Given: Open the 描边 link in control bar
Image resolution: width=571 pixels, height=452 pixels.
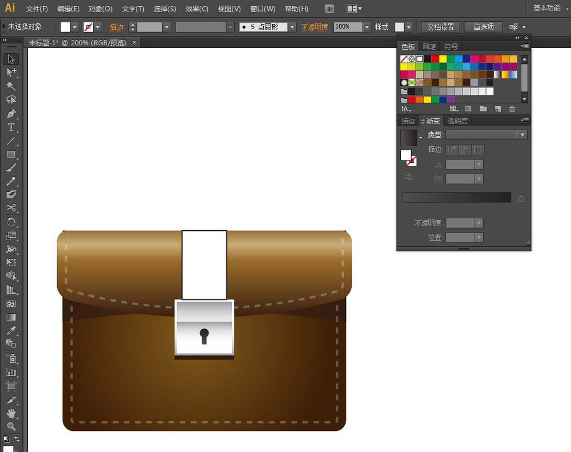Looking at the screenshot, I should click(116, 27).
